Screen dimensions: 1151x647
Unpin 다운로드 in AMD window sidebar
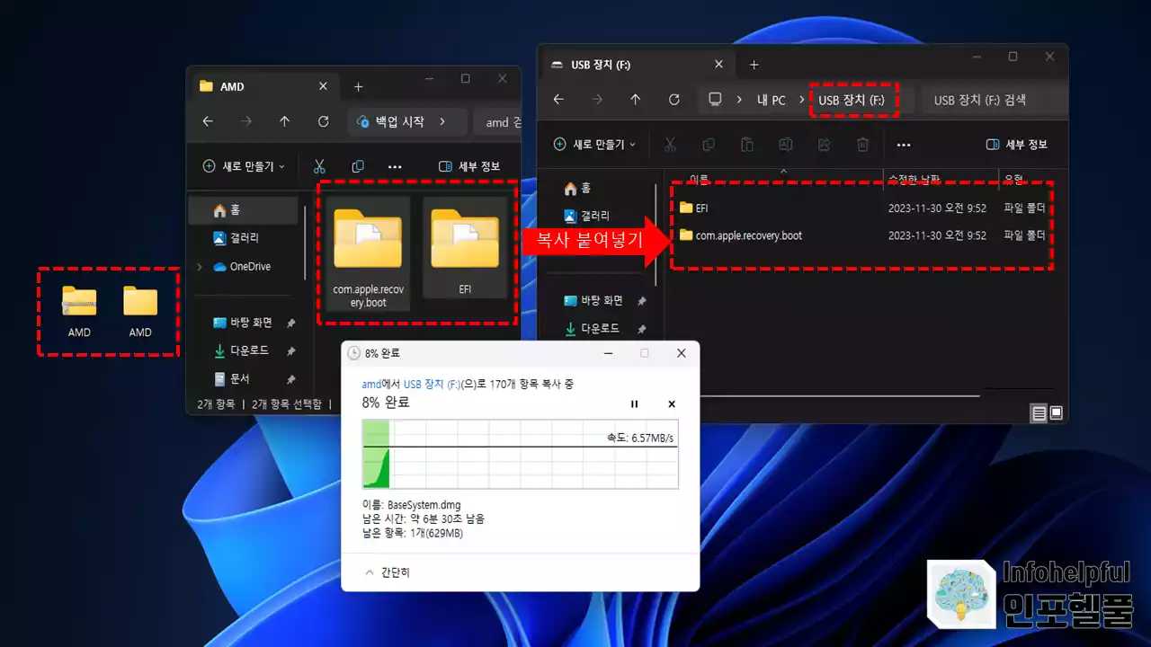(x=290, y=351)
